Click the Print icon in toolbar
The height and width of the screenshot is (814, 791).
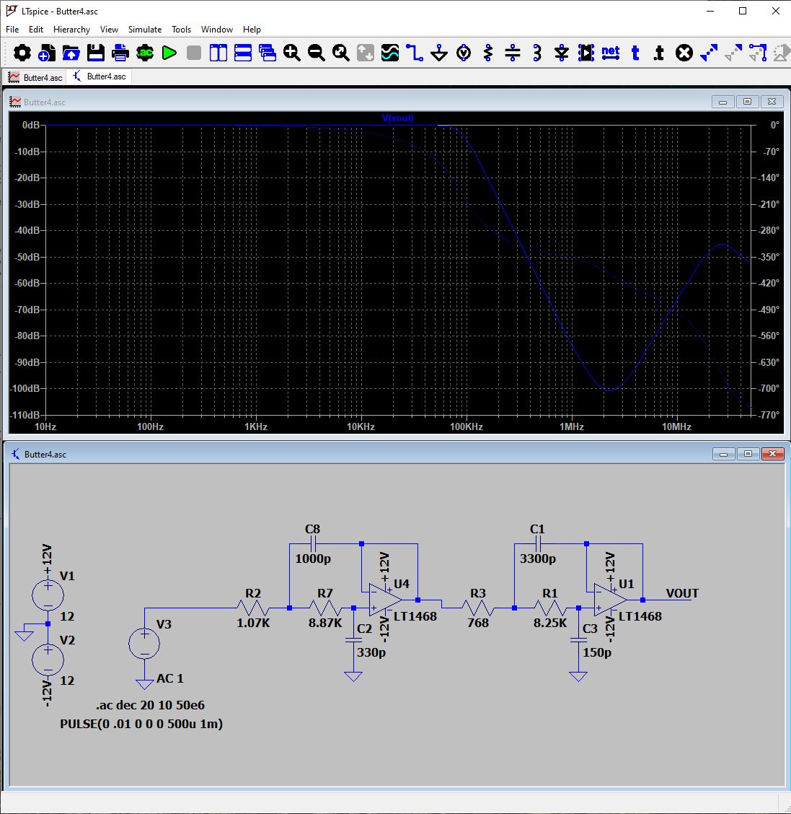[x=120, y=53]
